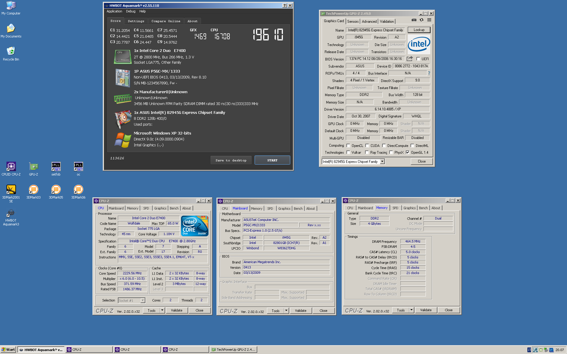Toggle the Vulkan checkbox in GPU-Z
Image resolution: width=567 pixels, height=354 pixels.
click(348, 153)
